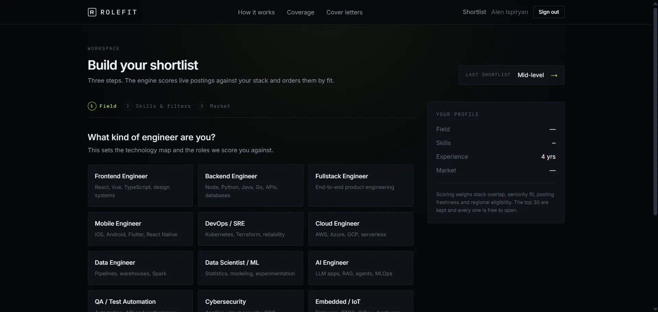Open the How it works page
658x312 pixels.
tap(256, 12)
